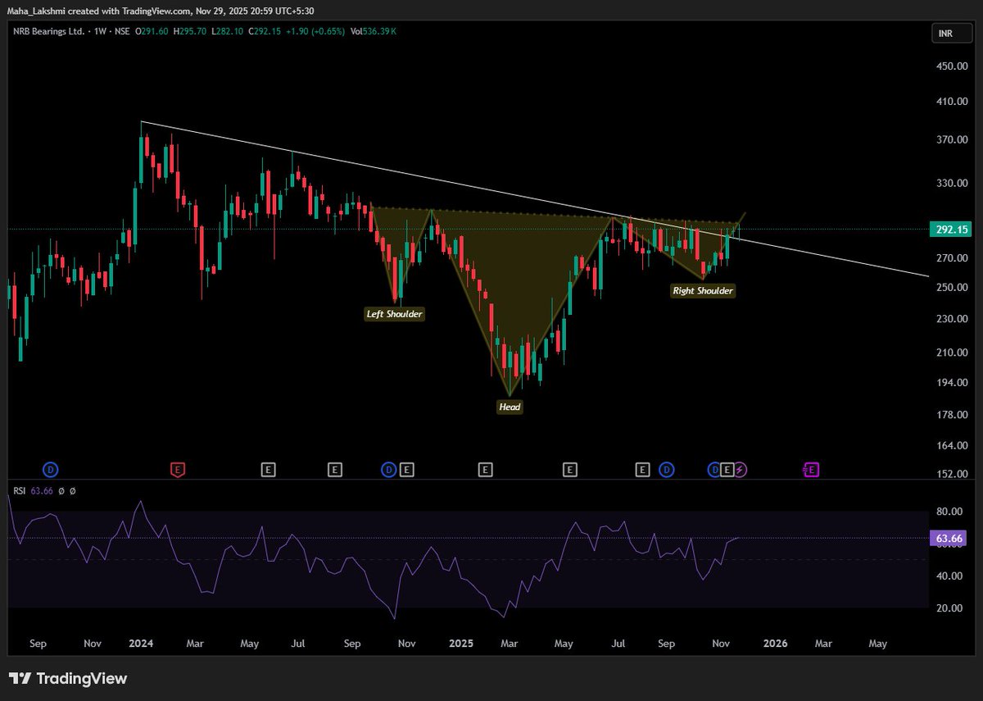
Task: Open the dividend marker at September 2025
Action: point(668,470)
